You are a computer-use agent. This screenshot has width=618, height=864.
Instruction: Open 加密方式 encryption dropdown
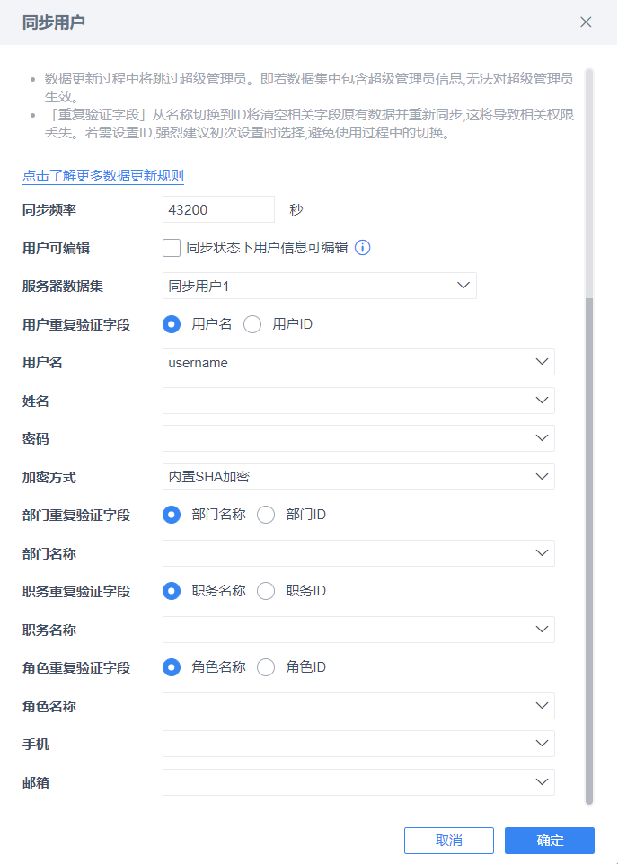click(x=358, y=477)
